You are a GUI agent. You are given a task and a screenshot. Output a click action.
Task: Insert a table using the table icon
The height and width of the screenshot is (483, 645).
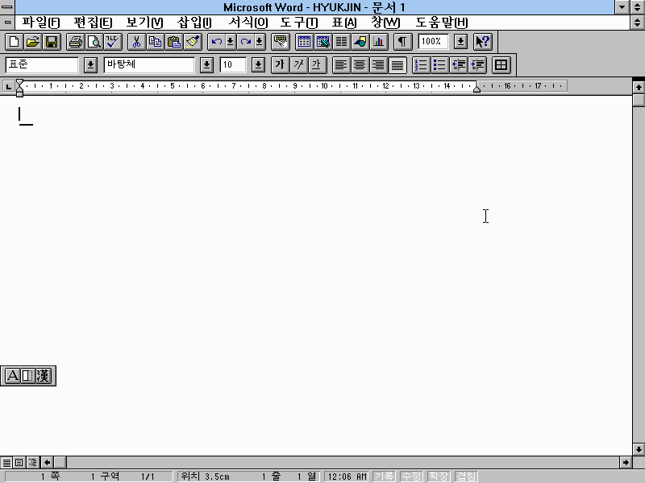point(305,42)
